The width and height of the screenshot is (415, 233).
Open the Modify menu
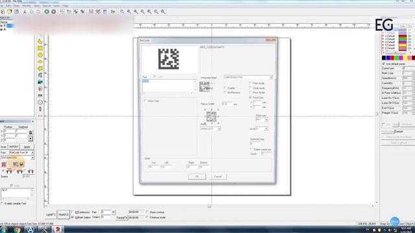[27, 6]
